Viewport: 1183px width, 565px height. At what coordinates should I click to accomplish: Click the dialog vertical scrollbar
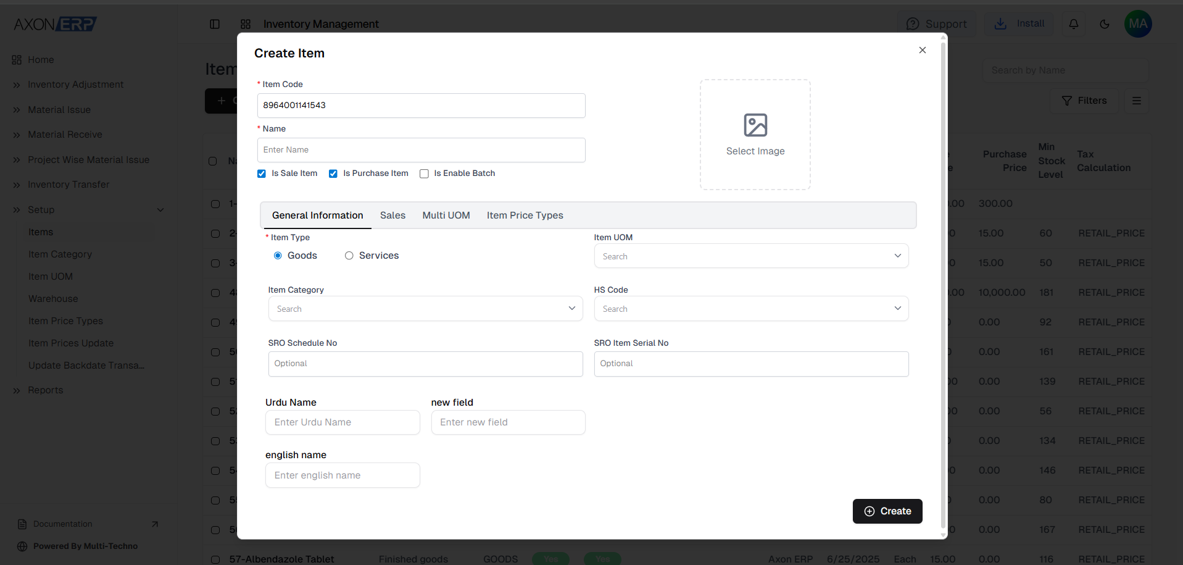(x=943, y=284)
